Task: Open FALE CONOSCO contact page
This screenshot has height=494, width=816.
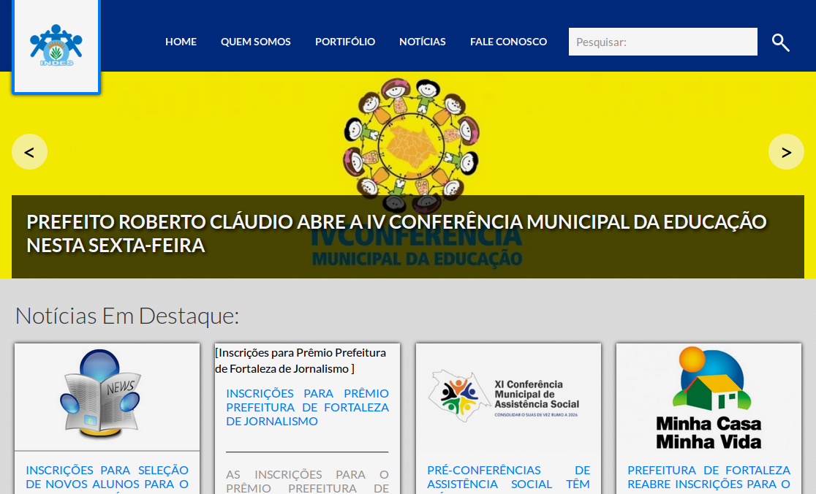Action: coord(508,42)
